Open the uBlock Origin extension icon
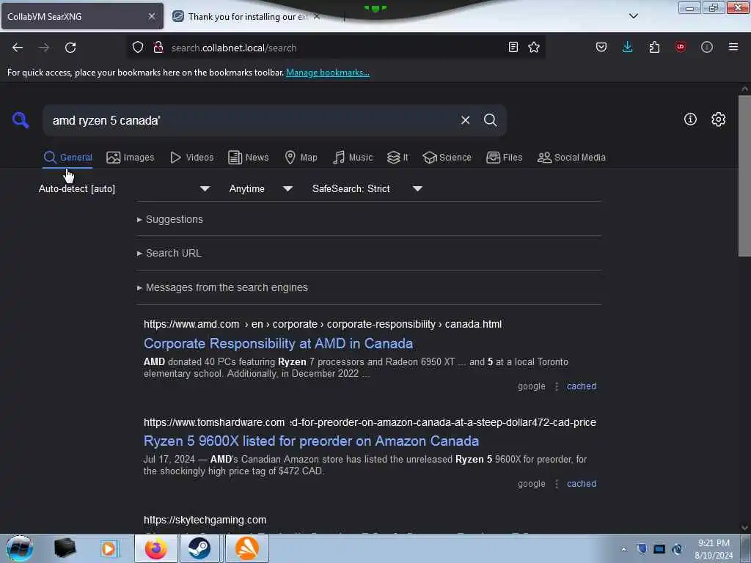 point(680,47)
